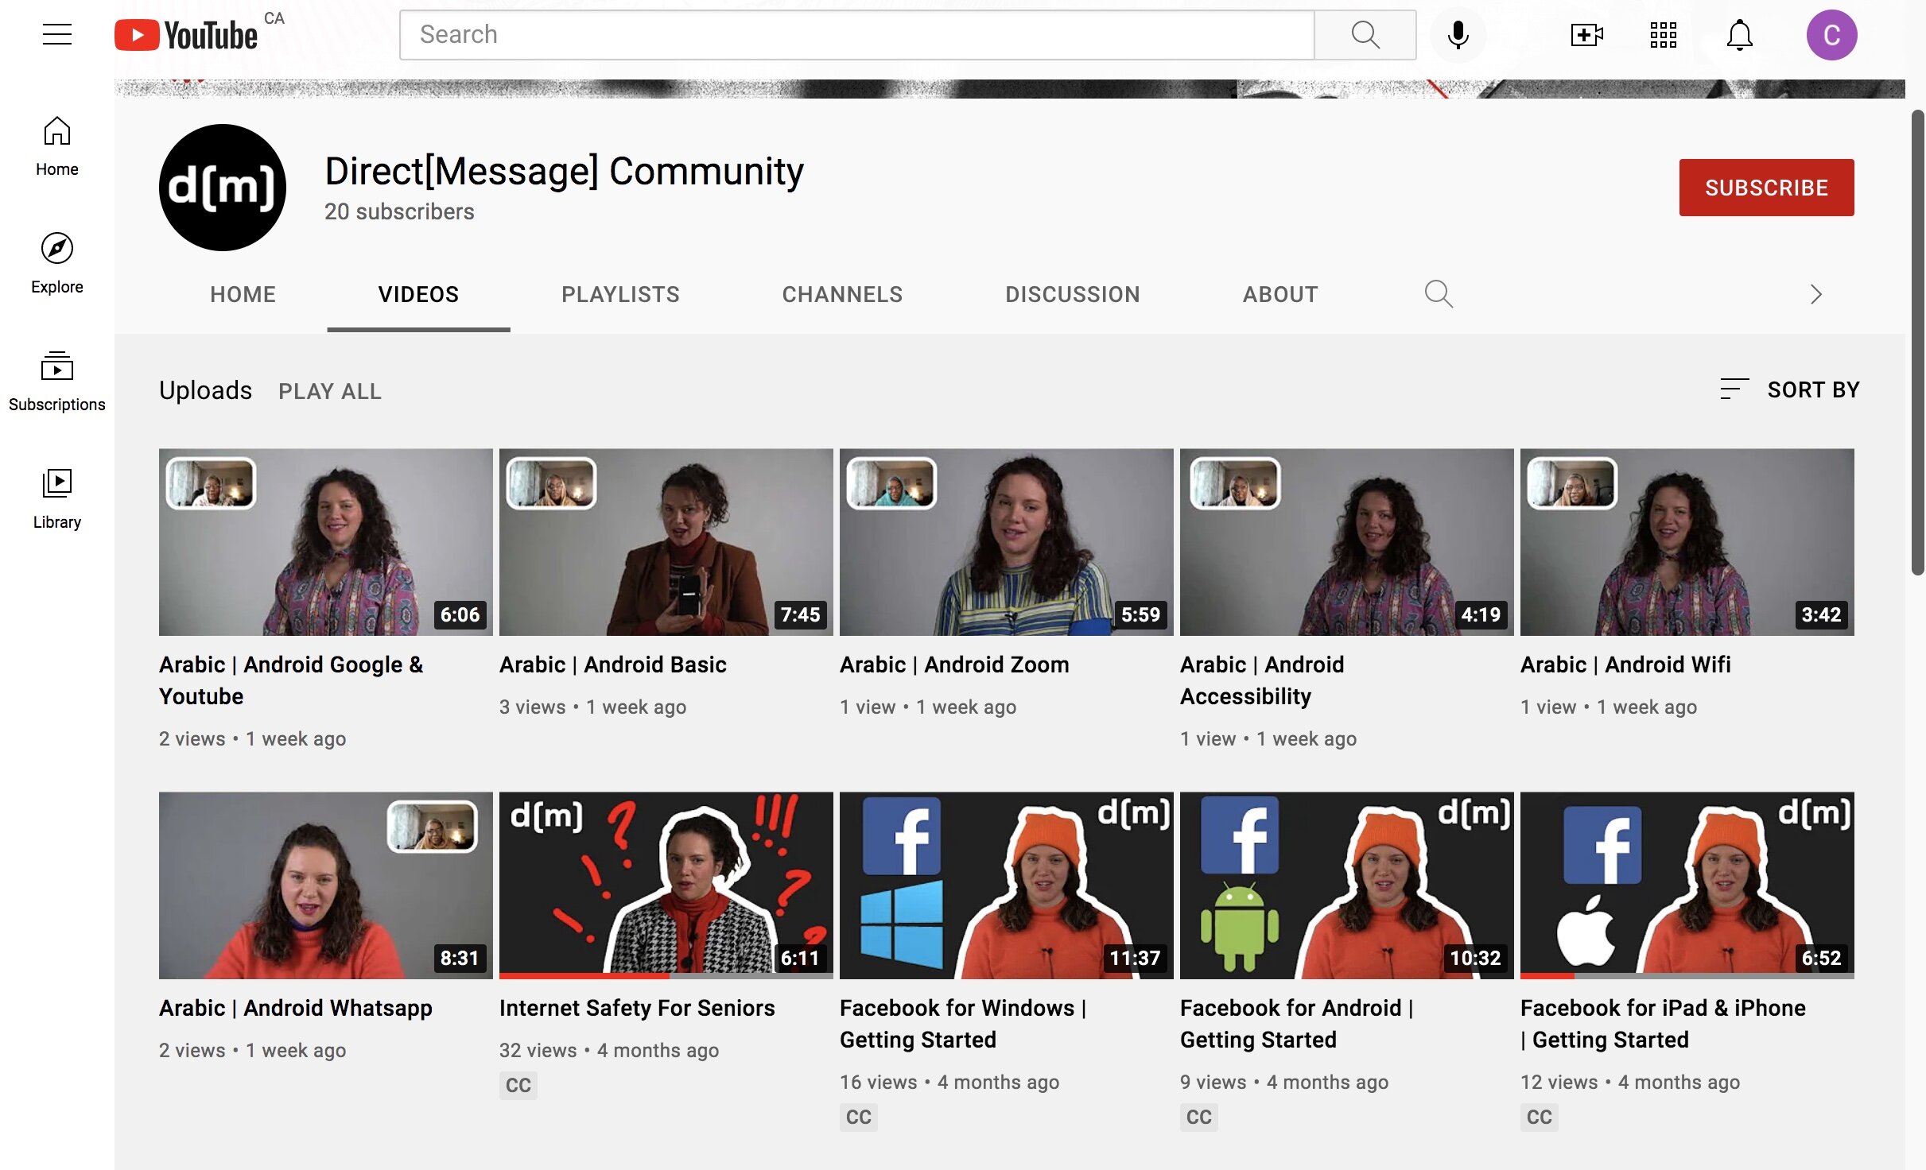Click the '20 subscribers' text
1926x1170 pixels.
click(399, 211)
